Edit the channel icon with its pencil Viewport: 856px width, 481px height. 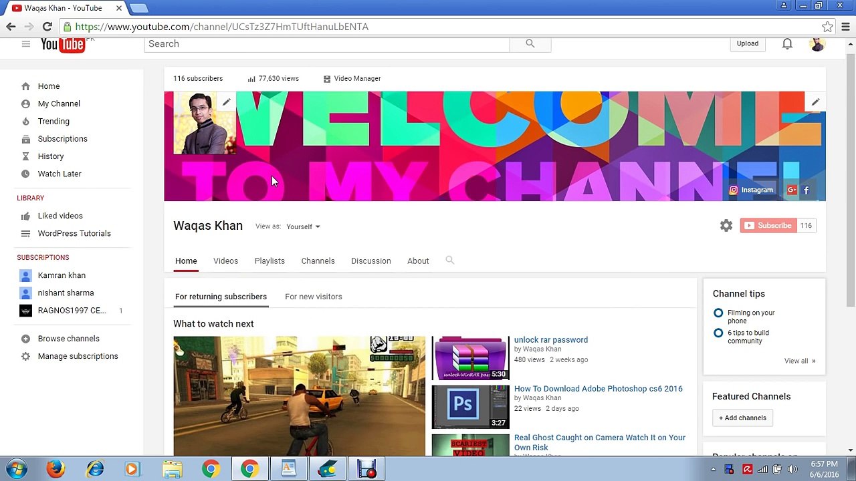(x=227, y=102)
